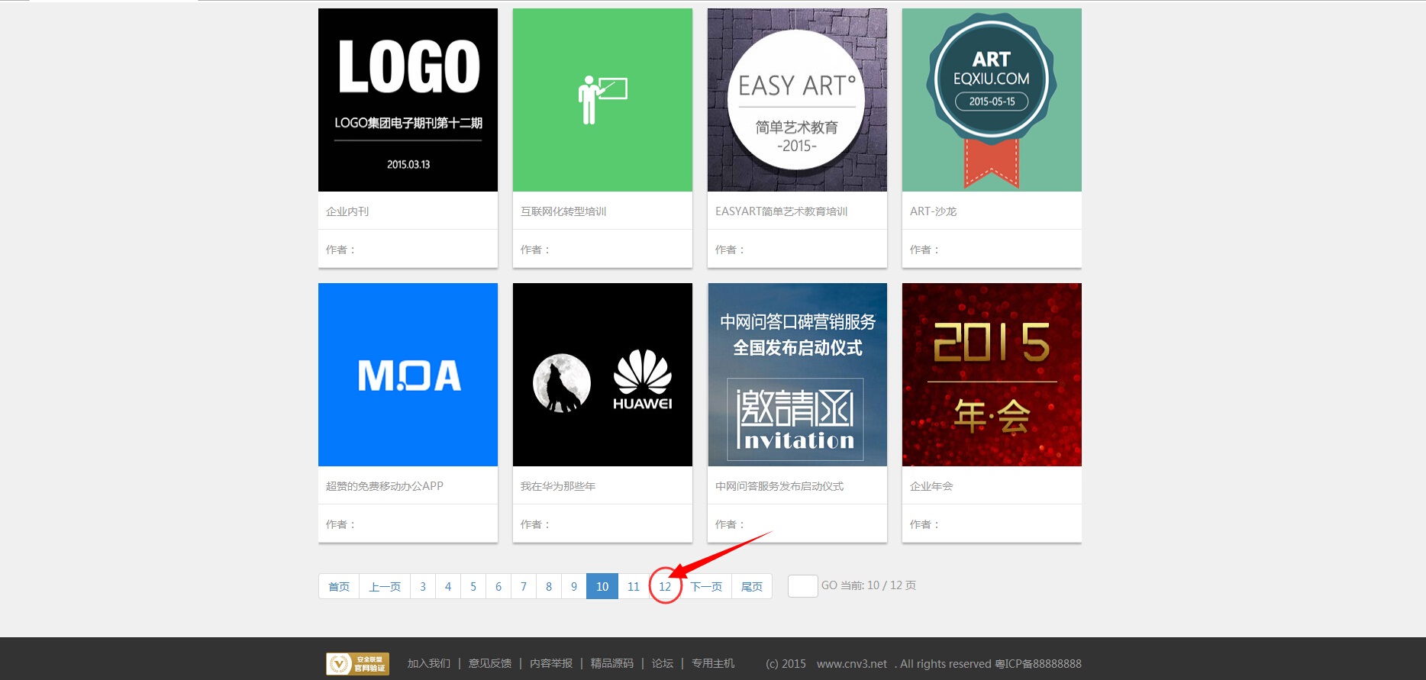Click the 安全联盟 官网验证 badge icon

point(357,664)
